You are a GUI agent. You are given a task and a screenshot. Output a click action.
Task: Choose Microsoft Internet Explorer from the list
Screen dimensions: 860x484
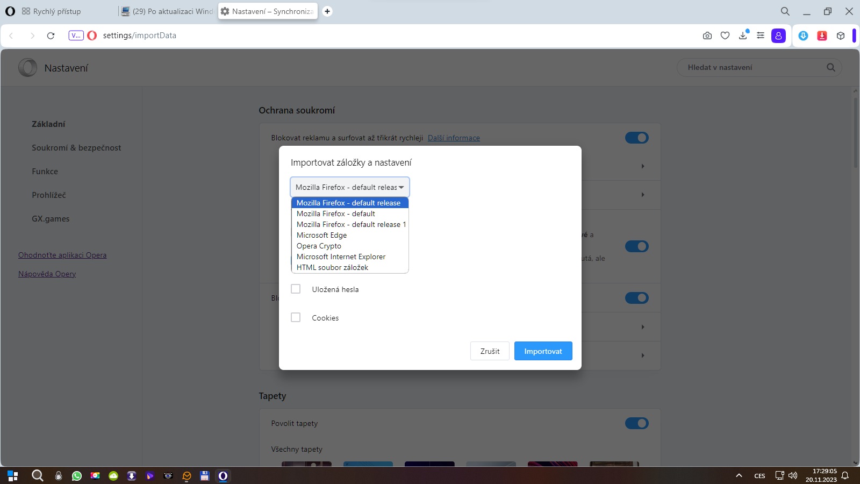tap(350, 257)
